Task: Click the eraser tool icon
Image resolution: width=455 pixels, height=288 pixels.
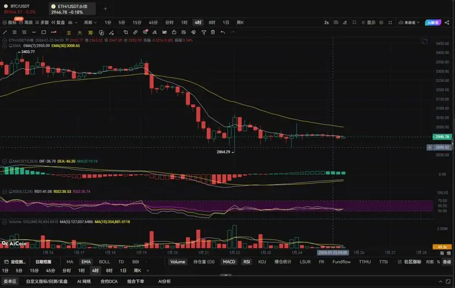Action: 154,32
